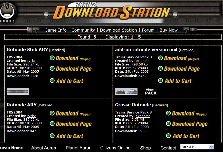Viewport: 223px width, 152px height.
Task: Open Citizens Online footer link
Action: pos(115,148)
